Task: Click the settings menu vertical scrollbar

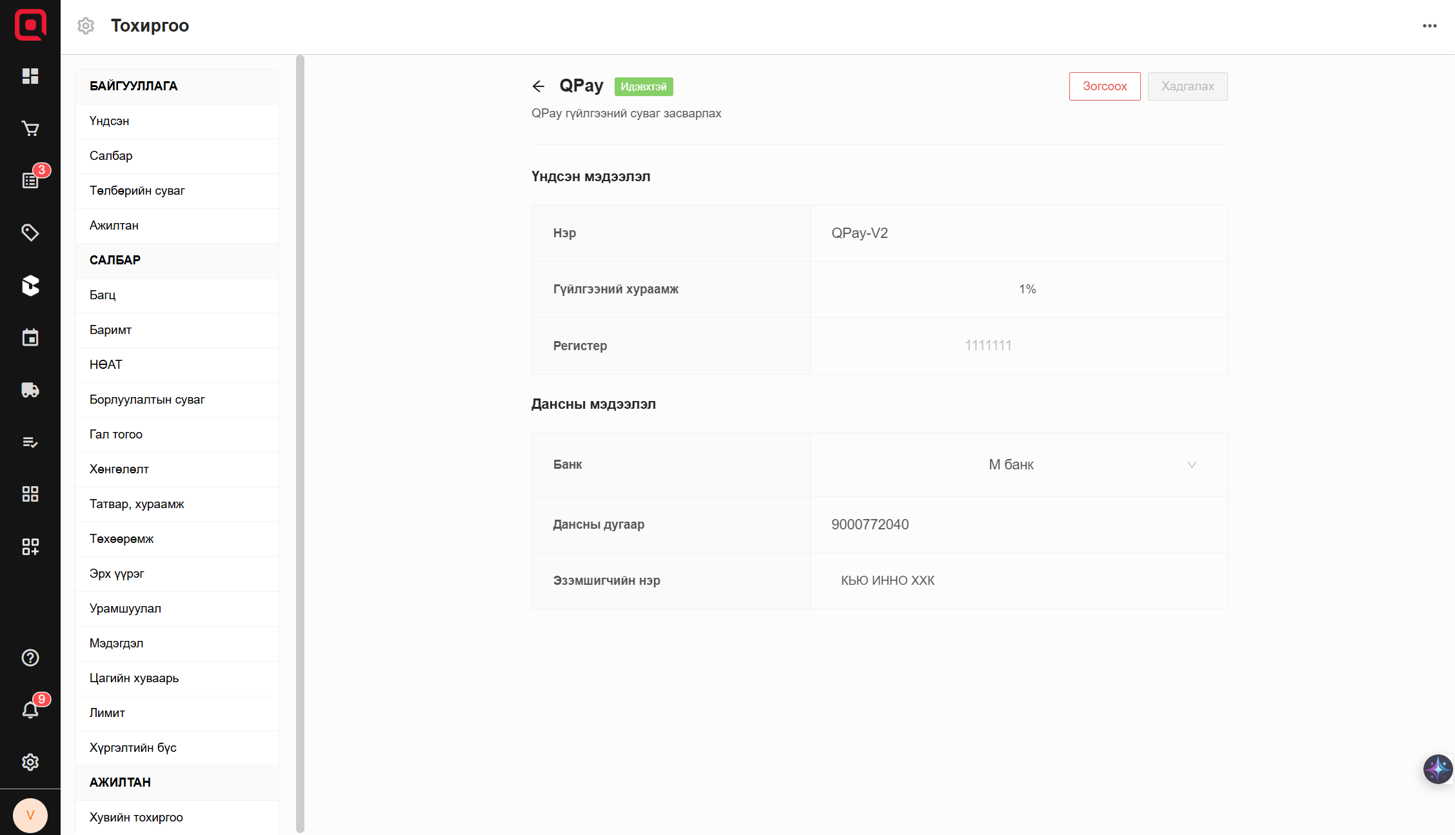Action: 300,444
